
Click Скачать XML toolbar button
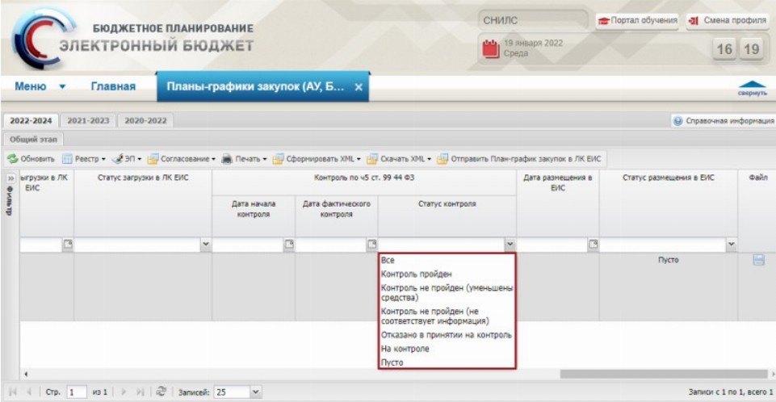[398, 158]
